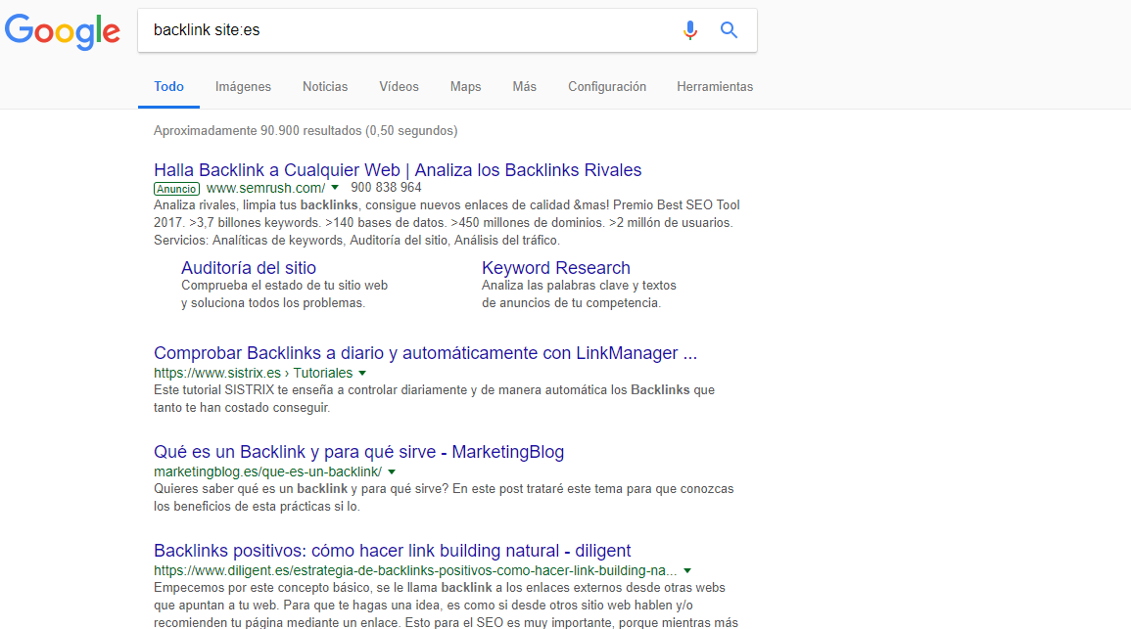Open the Herramientas tools panel
Viewport: 1131px width, 629px height.
[x=715, y=86]
